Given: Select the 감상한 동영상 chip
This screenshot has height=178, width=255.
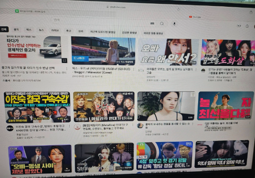Looking at the screenshot, I should click(130, 33).
